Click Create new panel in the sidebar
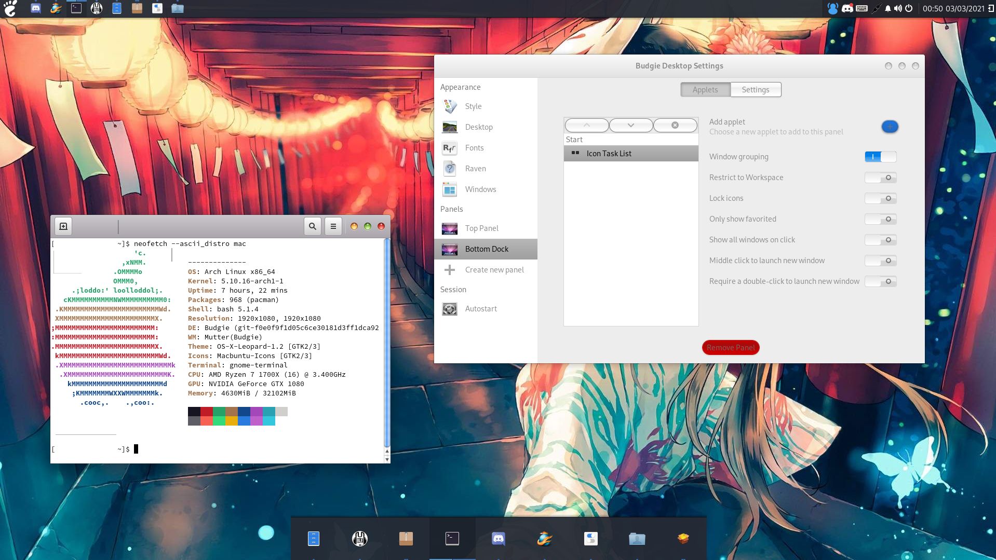 click(x=486, y=270)
